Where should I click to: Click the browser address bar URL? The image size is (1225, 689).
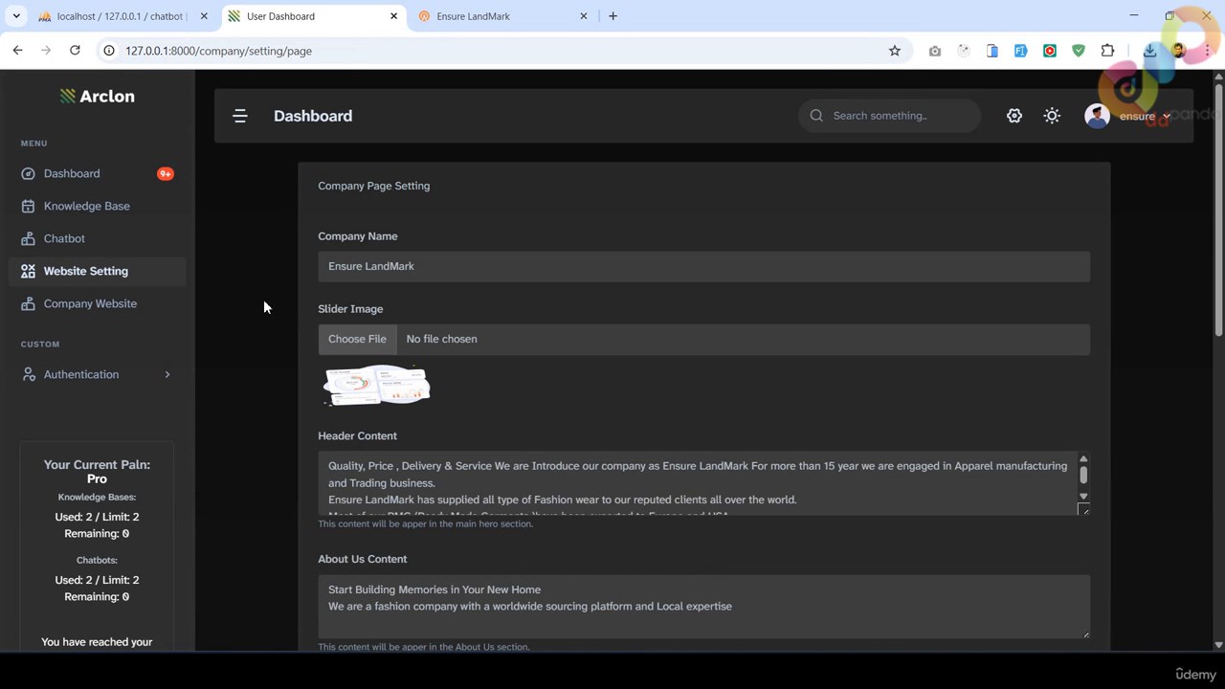click(x=218, y=51)
